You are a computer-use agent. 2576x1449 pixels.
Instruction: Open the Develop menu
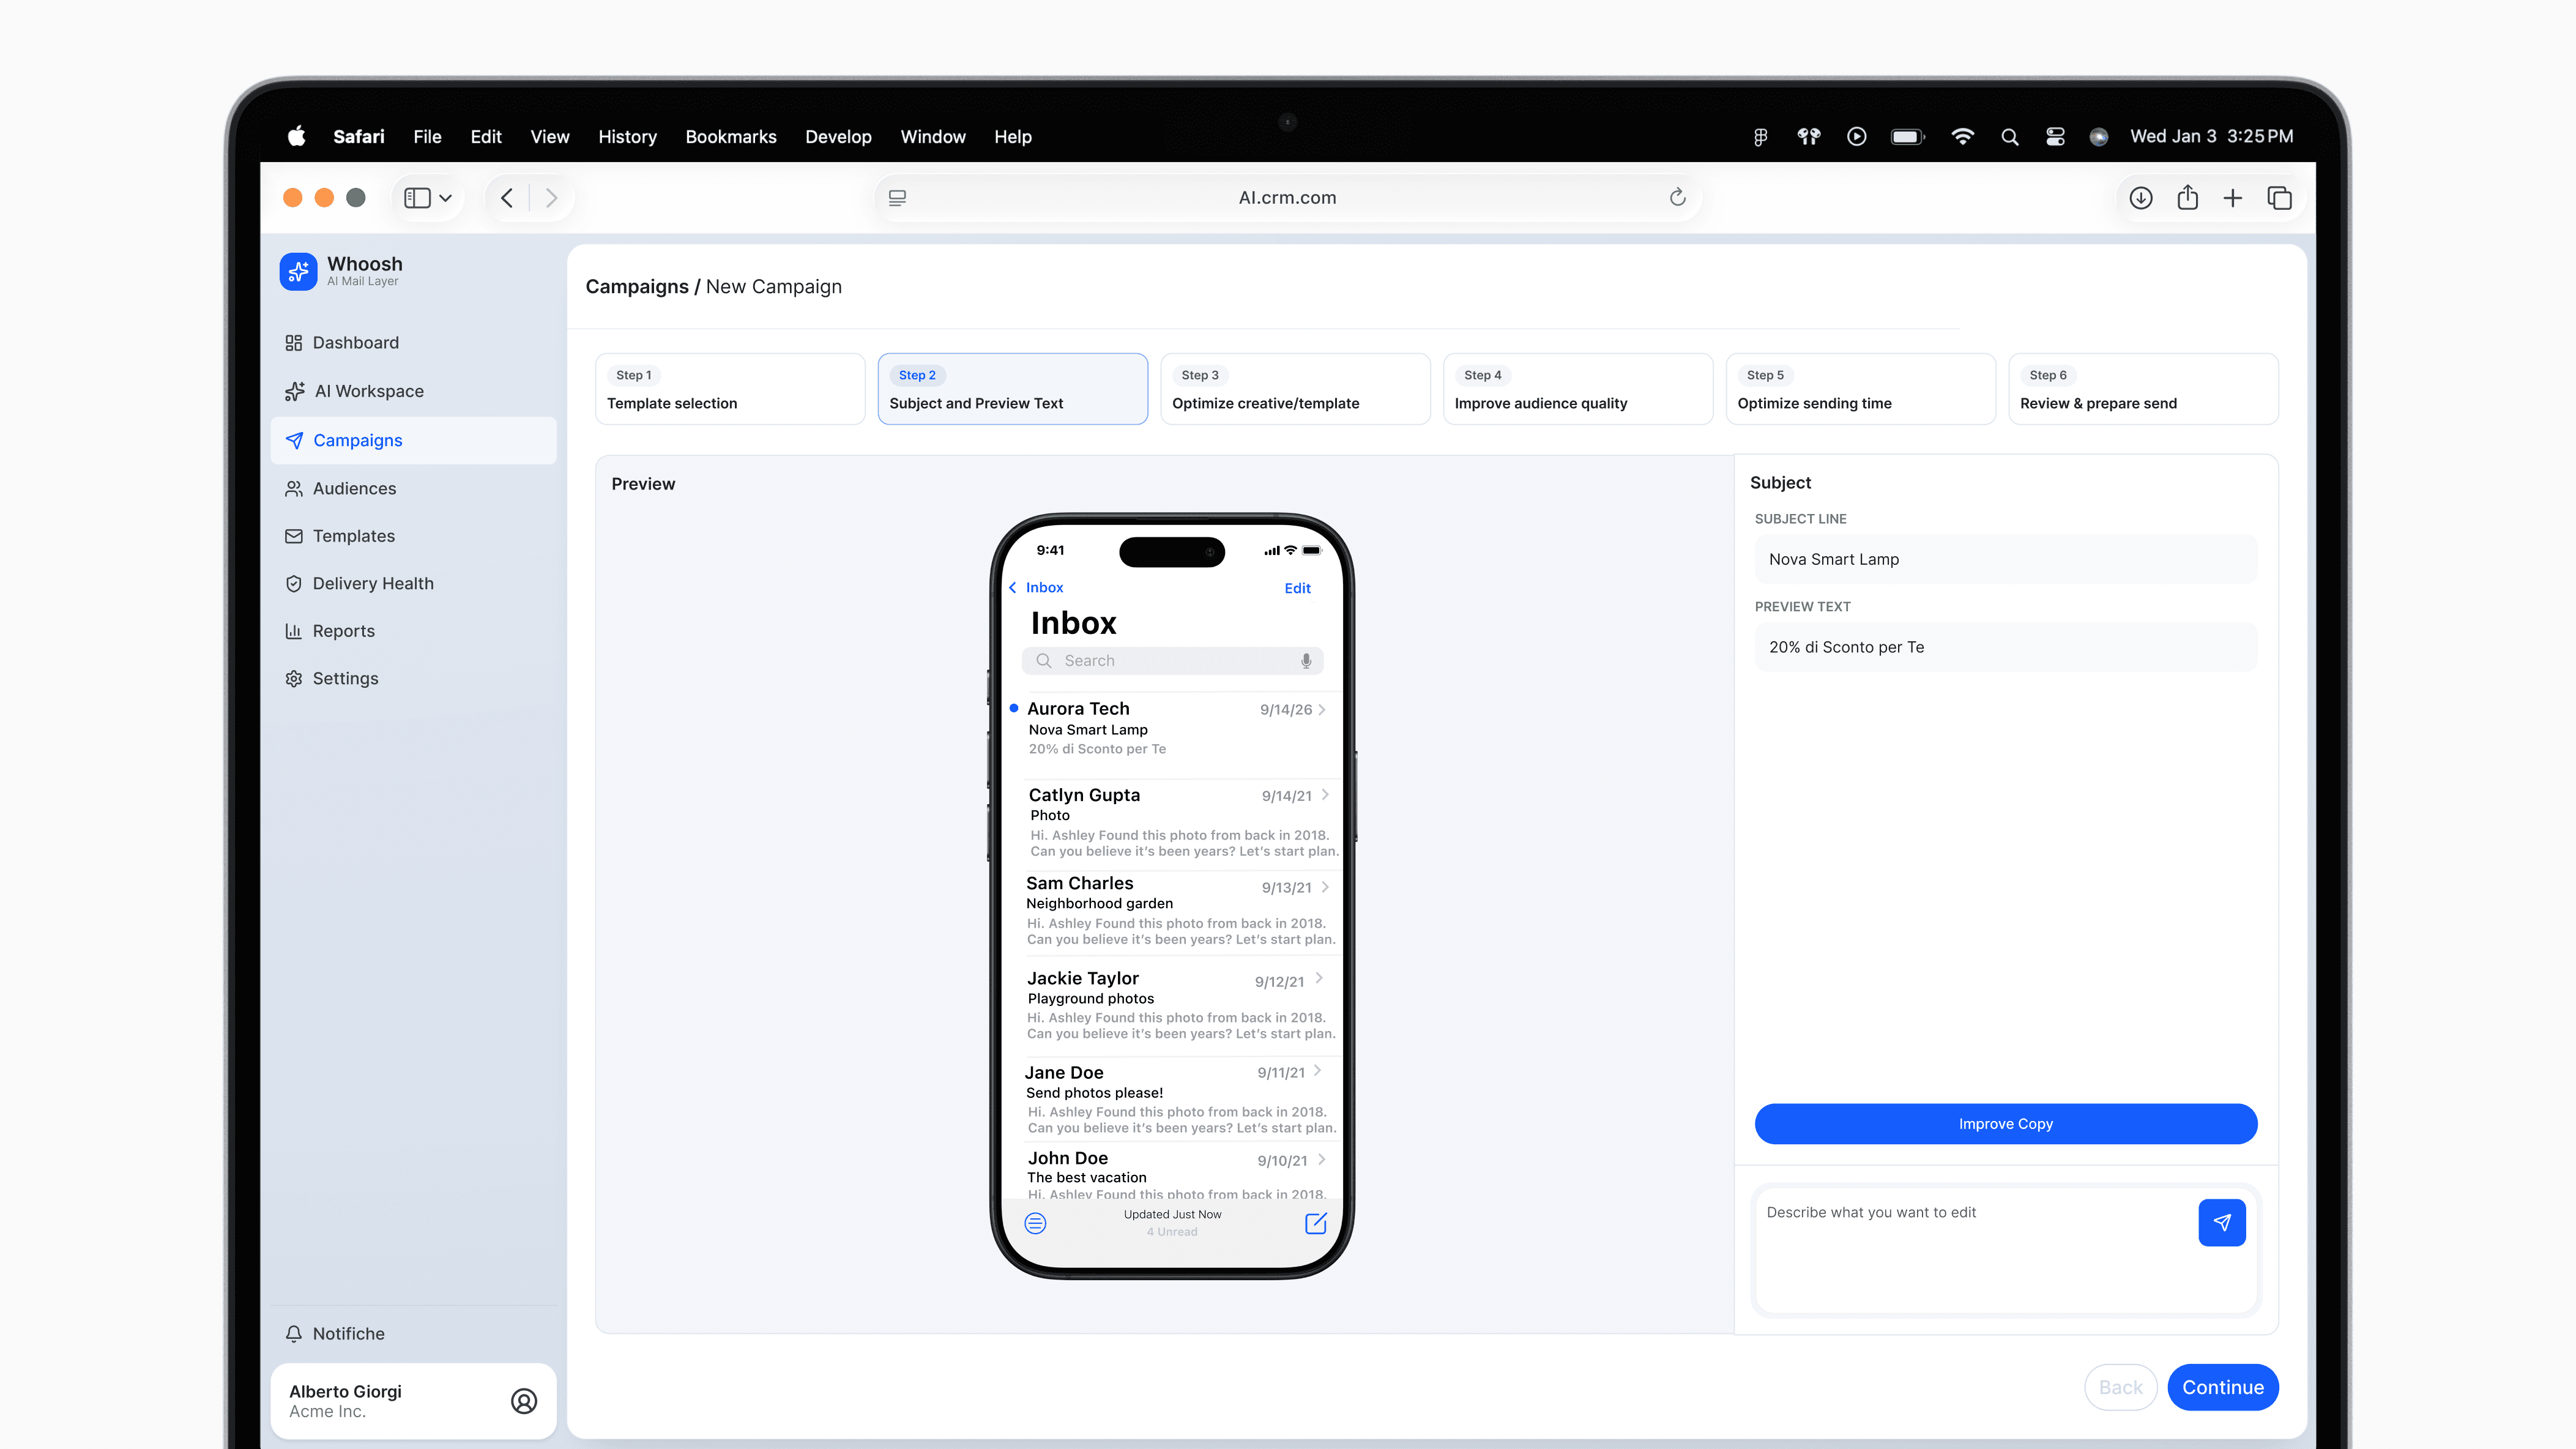tap(838, 137)
